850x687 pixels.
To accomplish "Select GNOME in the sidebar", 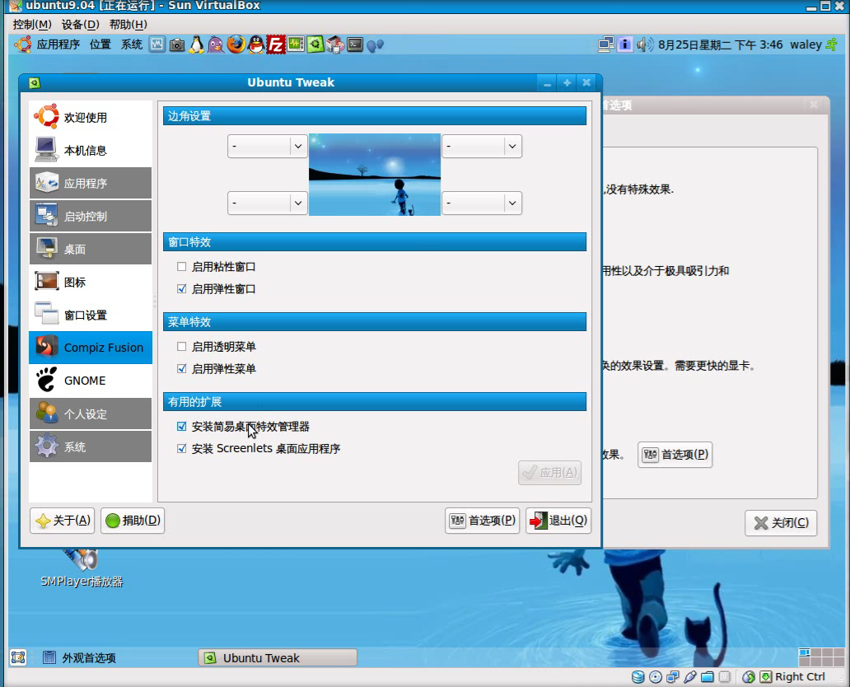I will point(91,381).
